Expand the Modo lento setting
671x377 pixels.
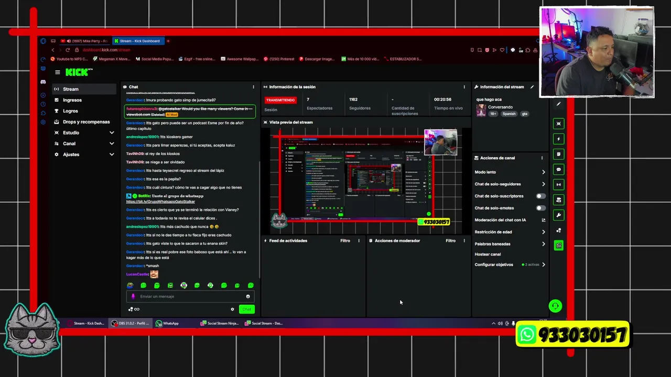(543, 172)
